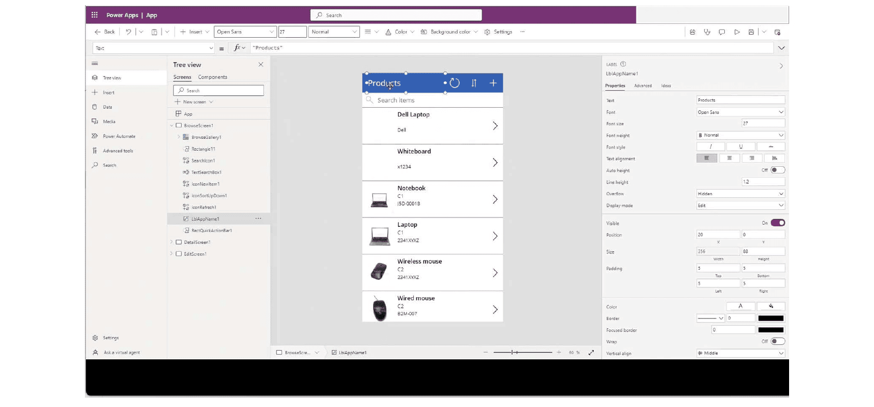
Task: Toggle the Auto height switch
Action: (x=778, y=170)
